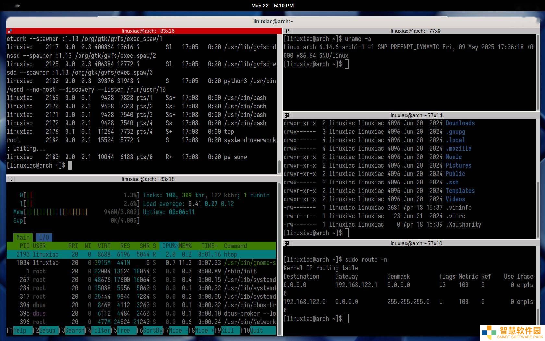Screen dimensions: 545x341
Task: Click F6 SortBy in htop footer
Action: [150, 330]
